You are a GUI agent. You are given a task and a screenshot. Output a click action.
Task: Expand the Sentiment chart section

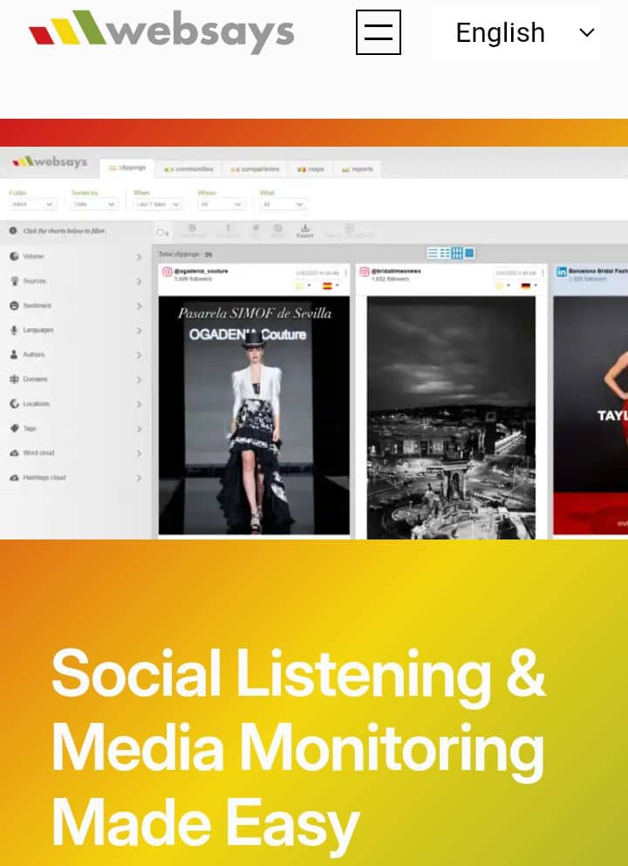point(139,306)
